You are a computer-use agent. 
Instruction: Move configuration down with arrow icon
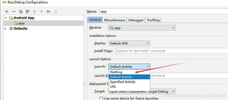tap(41, 12)
